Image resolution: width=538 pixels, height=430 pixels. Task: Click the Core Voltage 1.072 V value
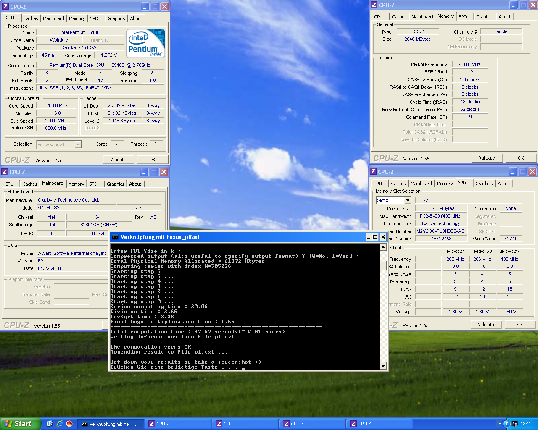tap(109, 55)
